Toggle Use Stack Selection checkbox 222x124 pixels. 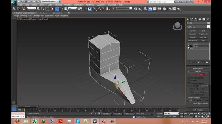pos(189,77)
